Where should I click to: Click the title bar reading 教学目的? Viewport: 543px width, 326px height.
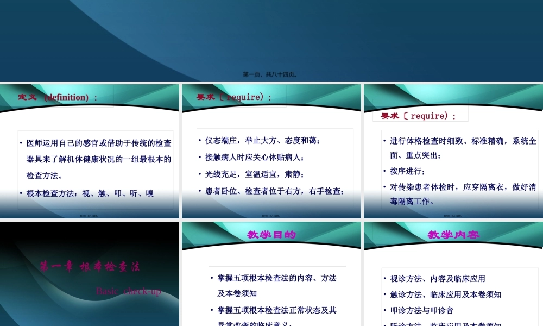(270, 235)
